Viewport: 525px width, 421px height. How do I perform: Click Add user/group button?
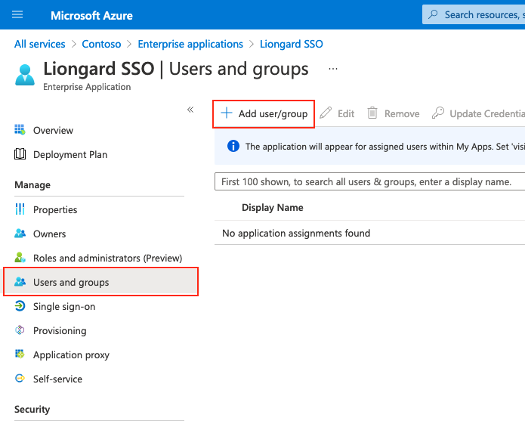(x=264, y=114)
